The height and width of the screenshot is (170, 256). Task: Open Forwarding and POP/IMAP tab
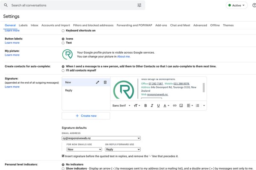134,25
